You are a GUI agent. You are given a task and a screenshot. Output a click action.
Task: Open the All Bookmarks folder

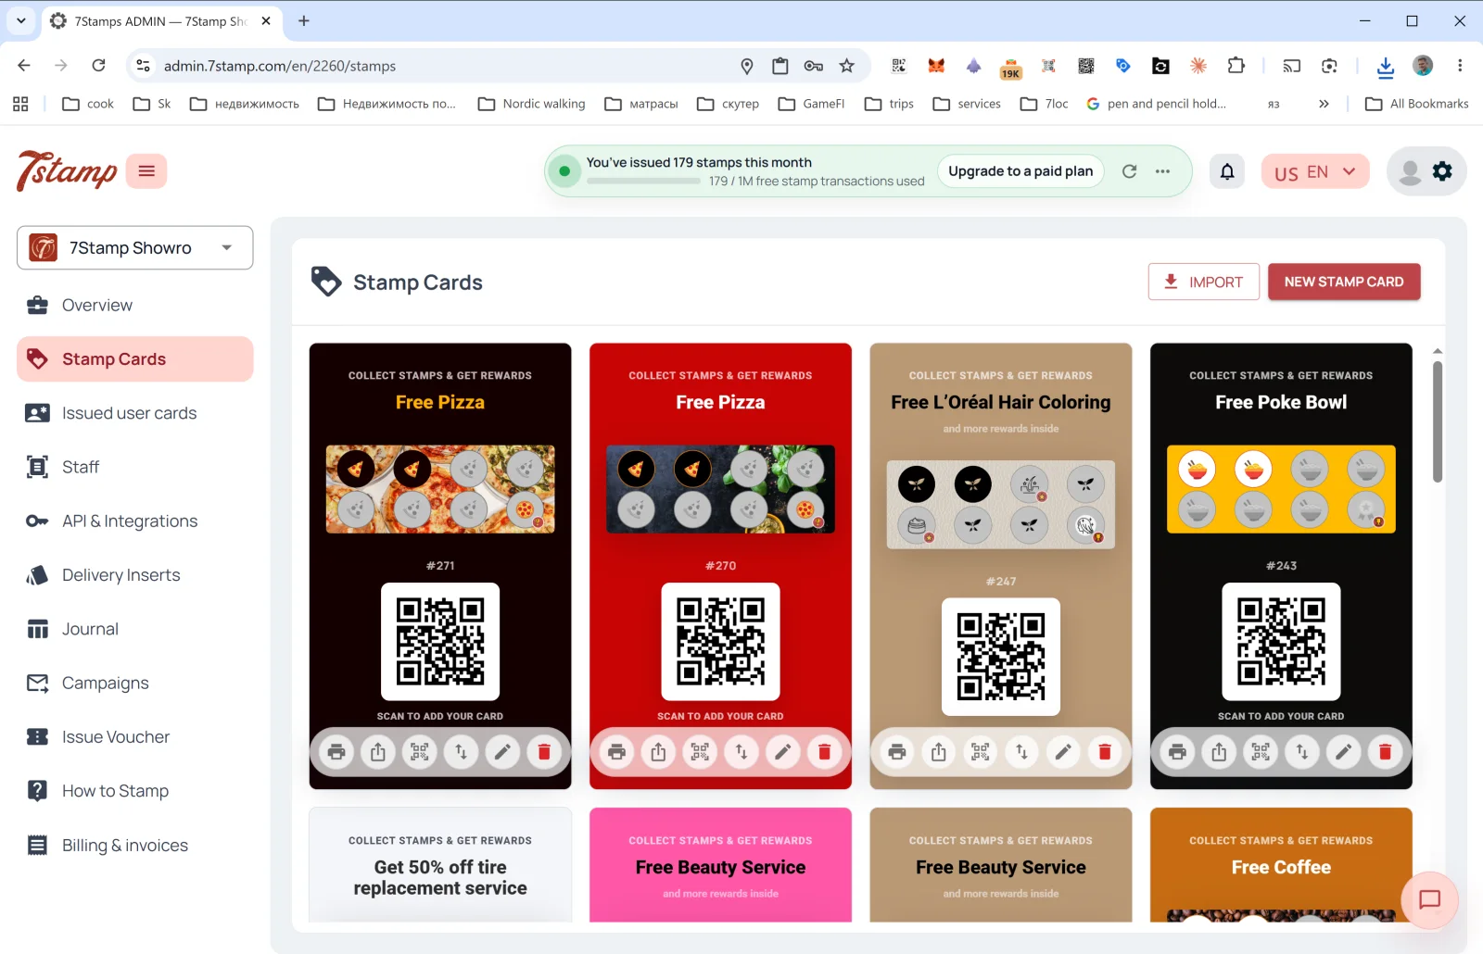pyautogui.click(x=1417, y=104)
